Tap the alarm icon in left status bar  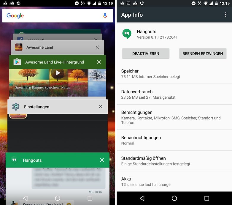pos(83,3)
